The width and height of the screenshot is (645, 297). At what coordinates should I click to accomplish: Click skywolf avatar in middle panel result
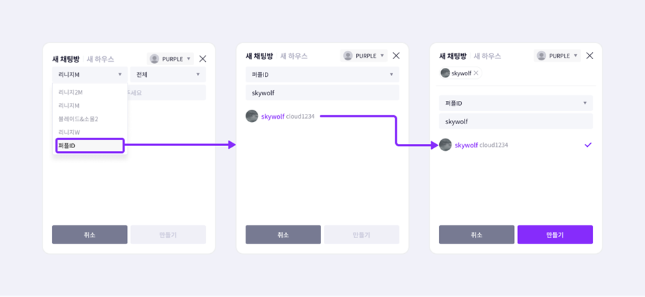tap(252, 116)
